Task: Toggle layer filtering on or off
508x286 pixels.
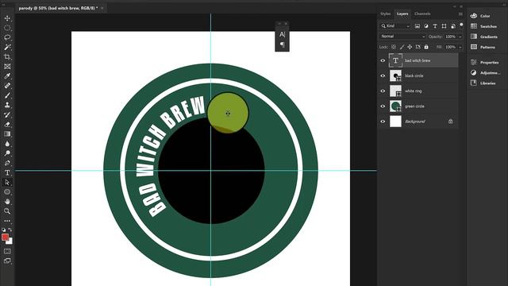Action: (x=461, y=25)
